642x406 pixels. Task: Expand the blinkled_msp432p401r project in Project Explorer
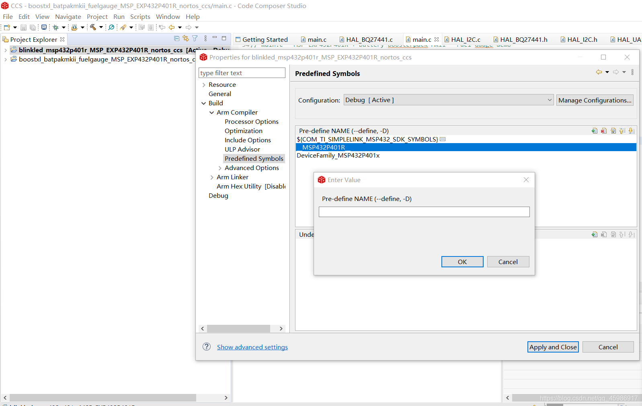(5, 50)
